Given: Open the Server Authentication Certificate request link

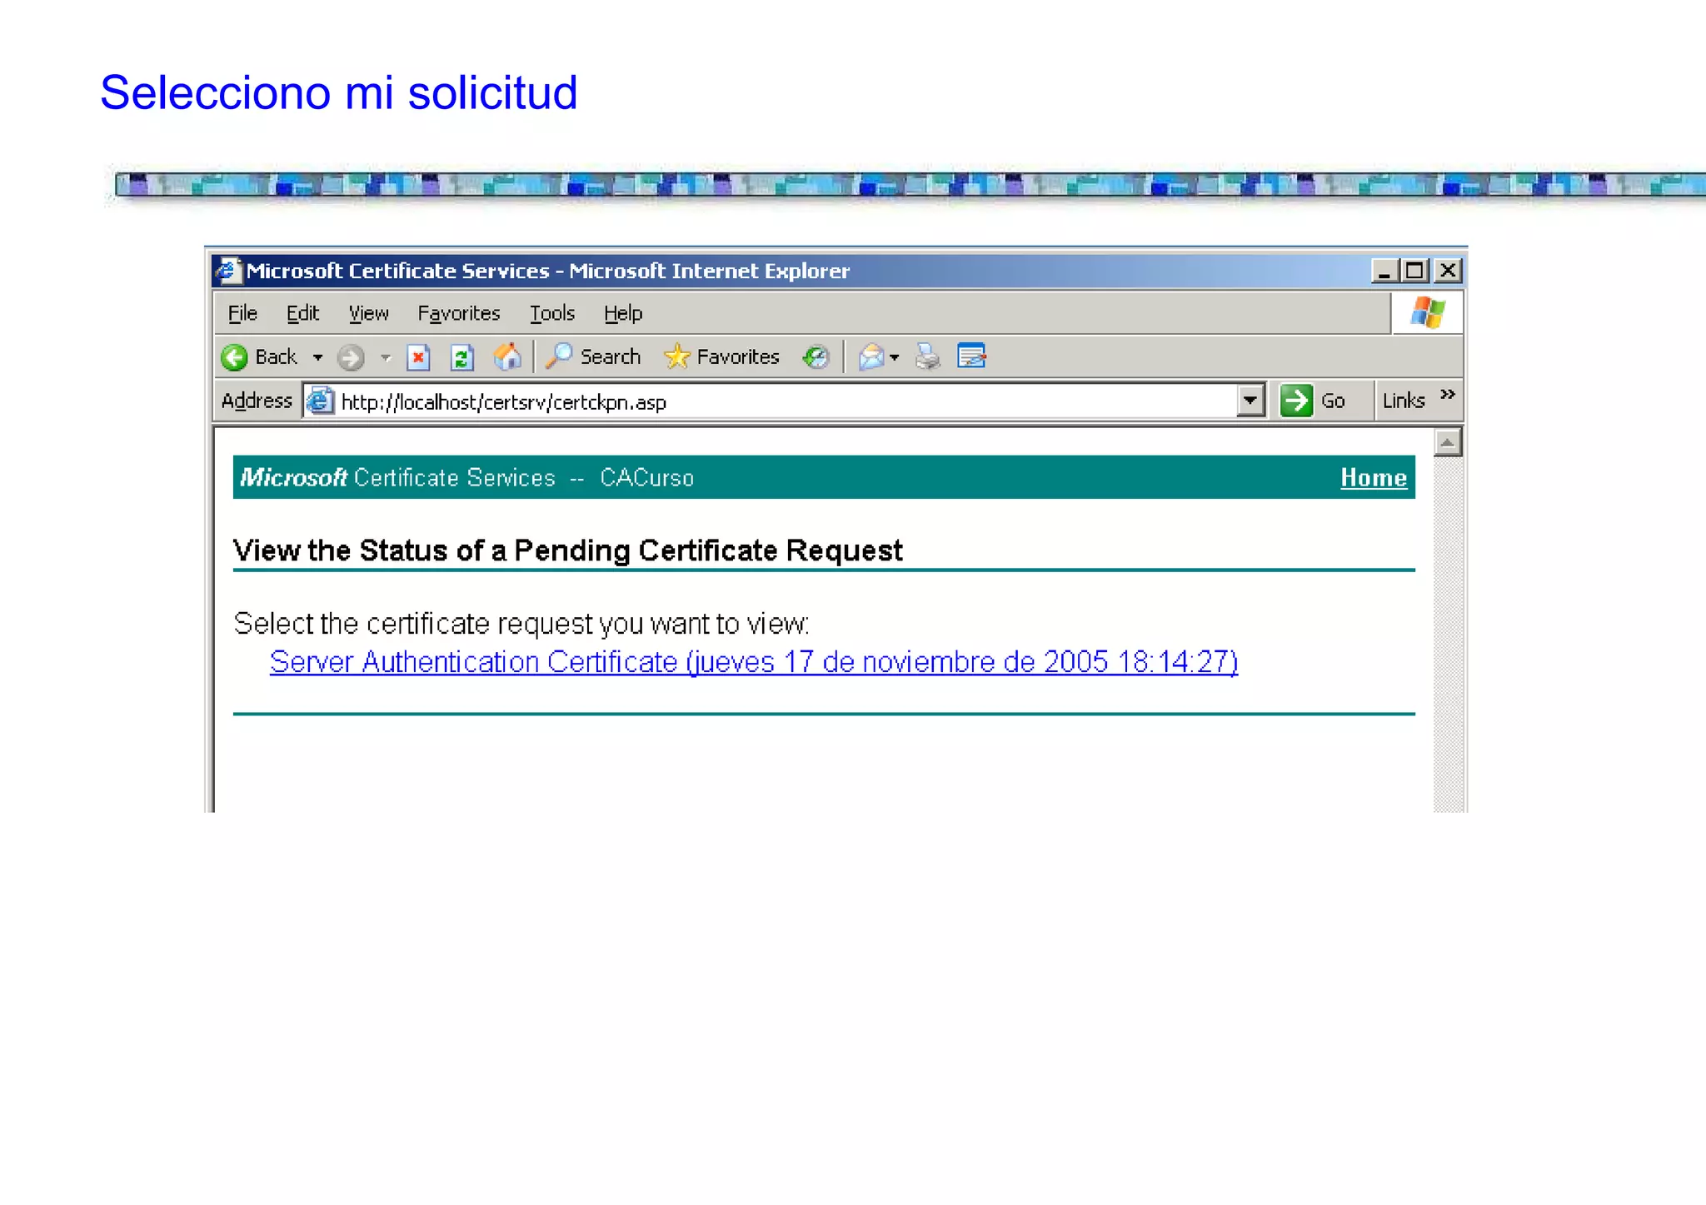Looking at the screenshot, I should (753, 662).
